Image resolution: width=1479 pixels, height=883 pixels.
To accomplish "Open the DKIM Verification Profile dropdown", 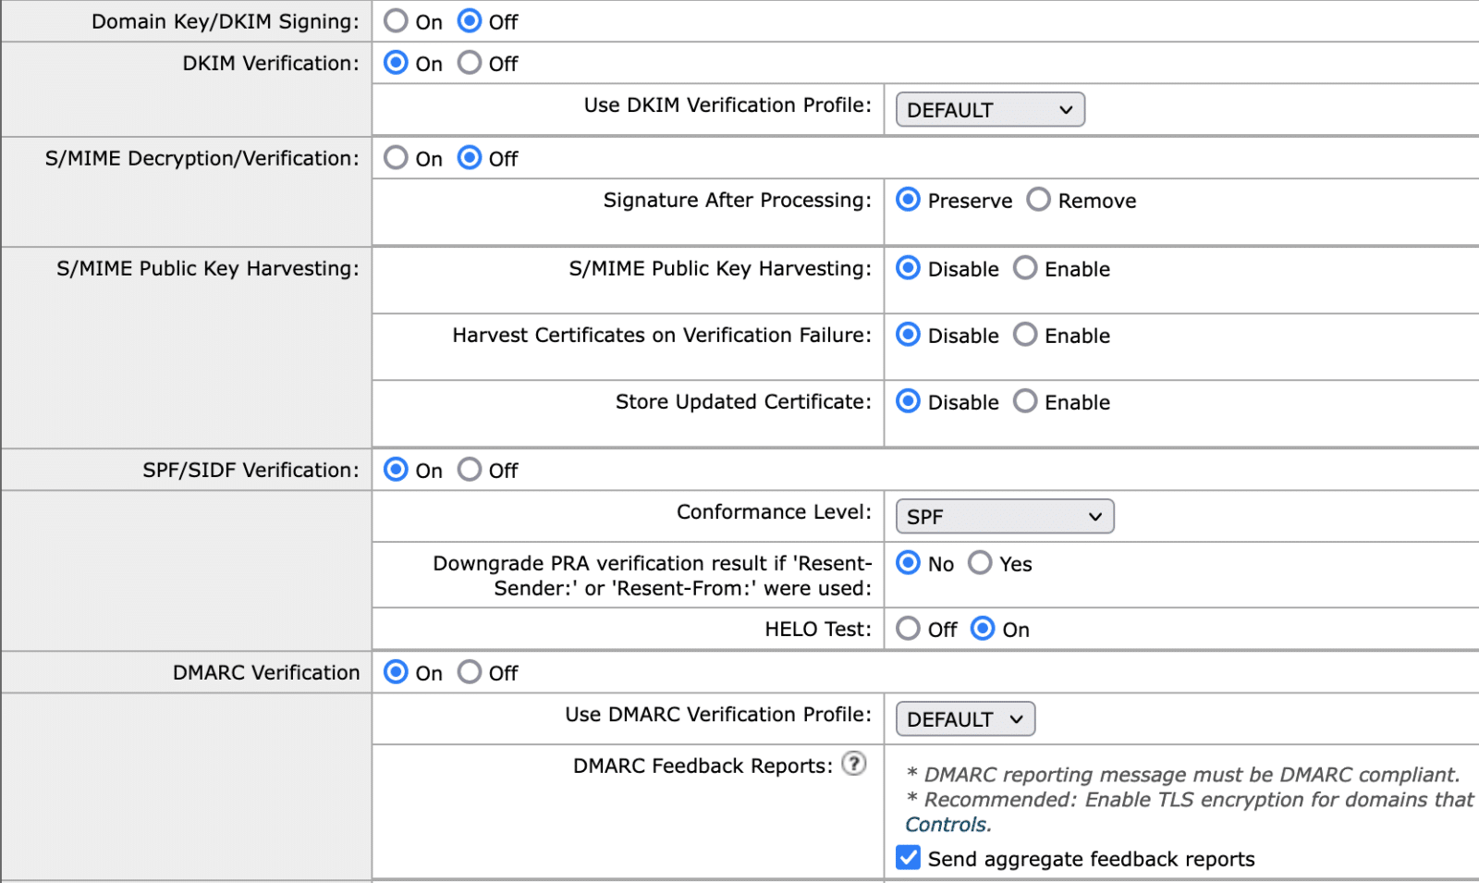I will 988,109.
